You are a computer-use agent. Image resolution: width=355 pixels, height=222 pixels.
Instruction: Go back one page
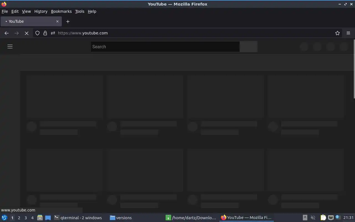point(7,33)
